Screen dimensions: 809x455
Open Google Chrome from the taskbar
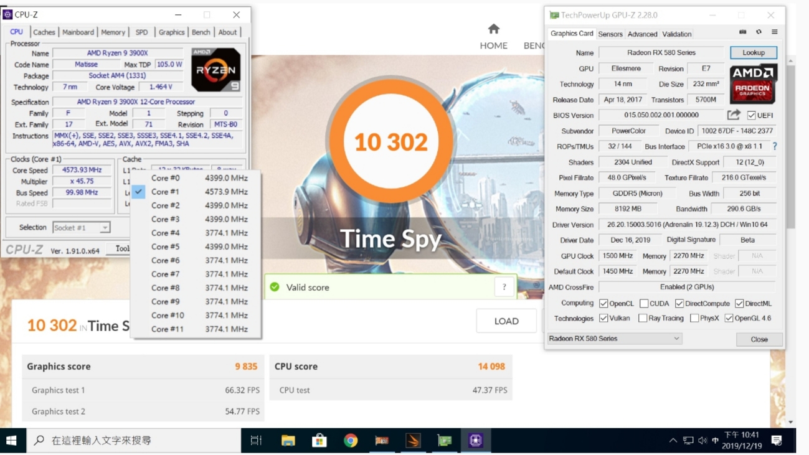click(351, 440)
